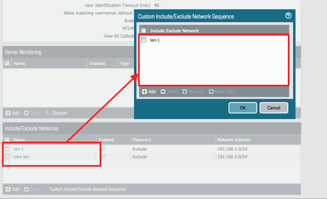Click Move Up in the dialog
Viewport: 327px width, 199px height.
(193, 92)
